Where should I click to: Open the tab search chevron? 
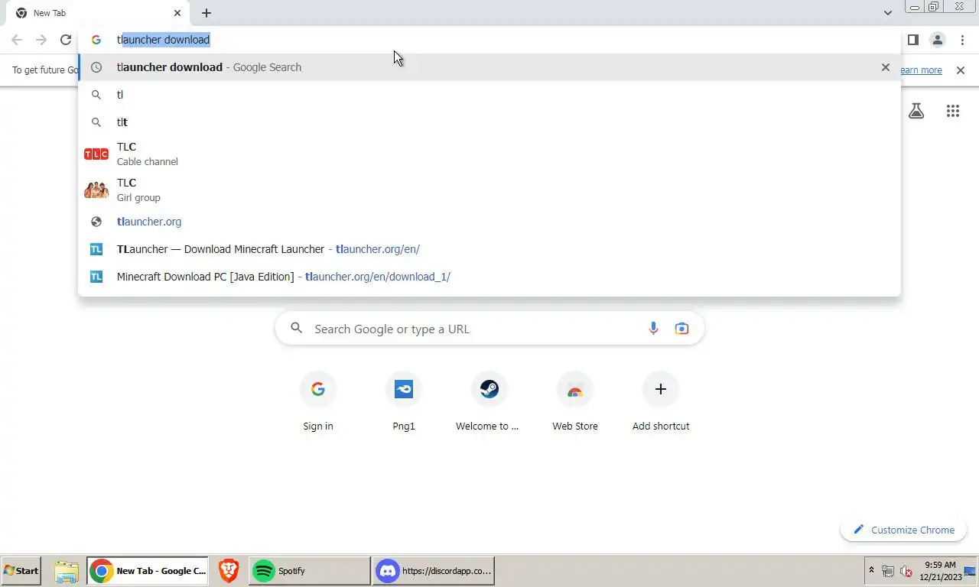point(887,13)
